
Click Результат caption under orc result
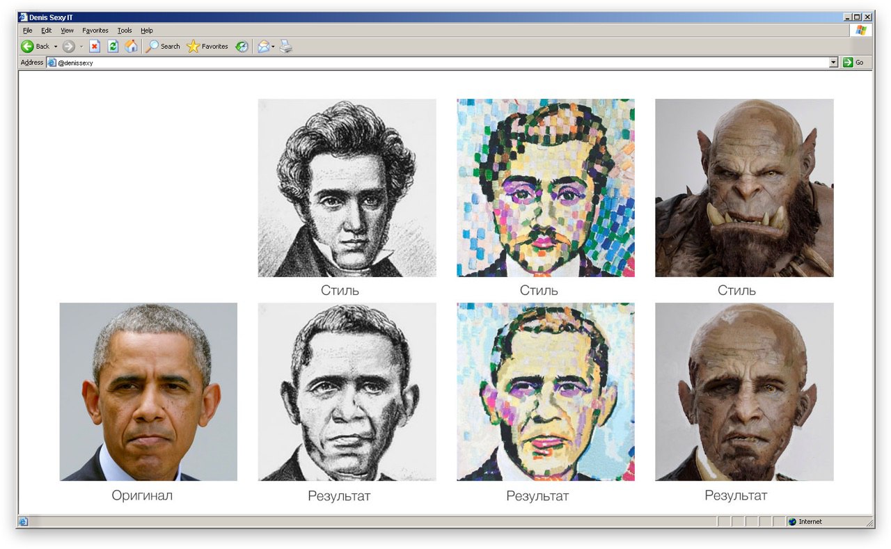pyautogui.click(x=736, y=496)
